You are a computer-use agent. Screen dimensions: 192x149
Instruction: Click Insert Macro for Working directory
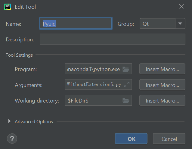[x=162, y=101]
